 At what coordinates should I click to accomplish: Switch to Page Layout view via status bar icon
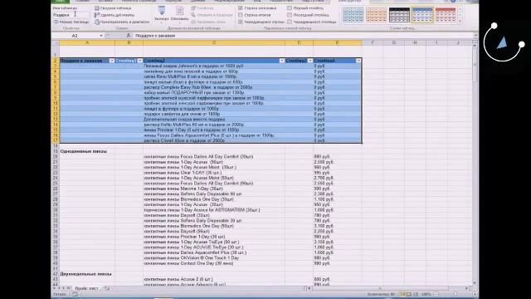(409, 294)
